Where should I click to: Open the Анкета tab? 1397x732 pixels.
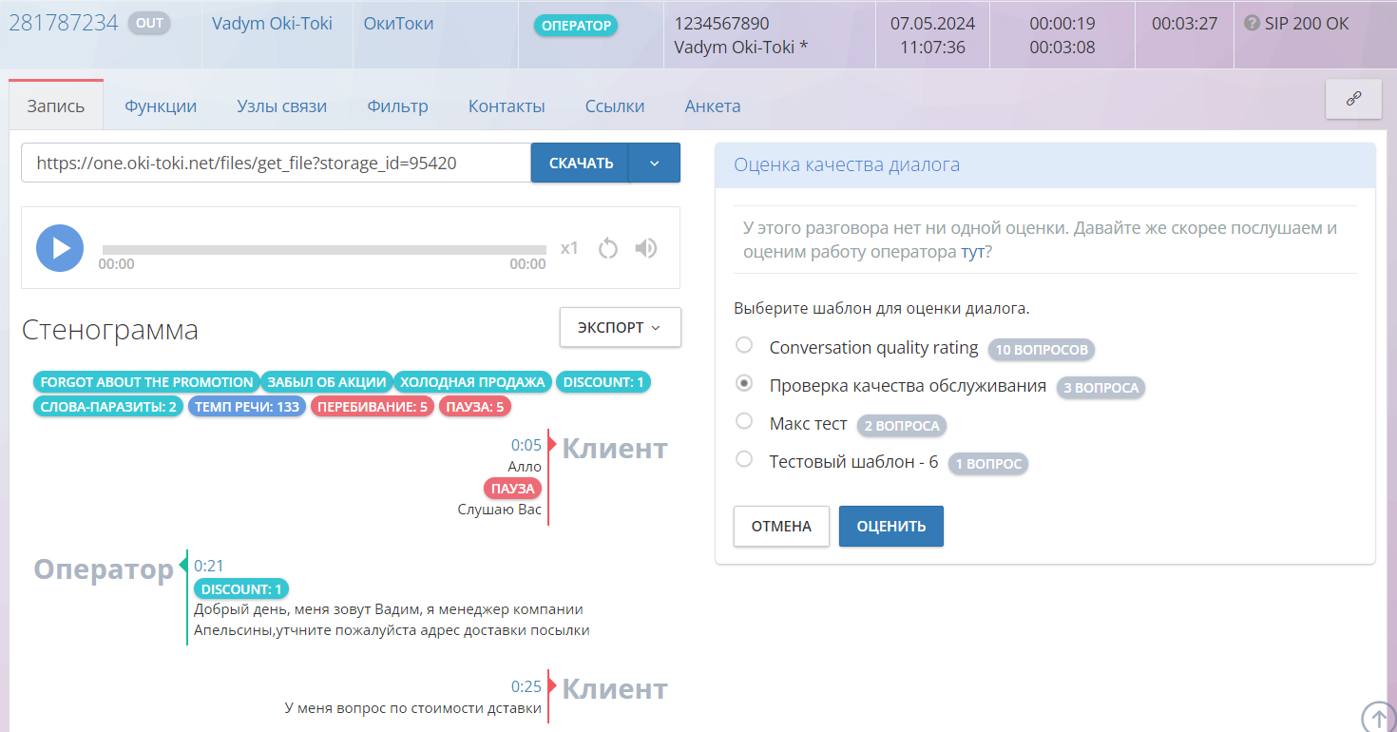[x=713, y=106]
